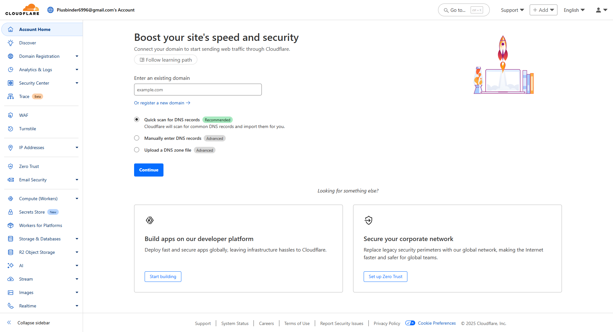
Task: Click the Email Security envelope icon
Action: (x=11, y=180)
